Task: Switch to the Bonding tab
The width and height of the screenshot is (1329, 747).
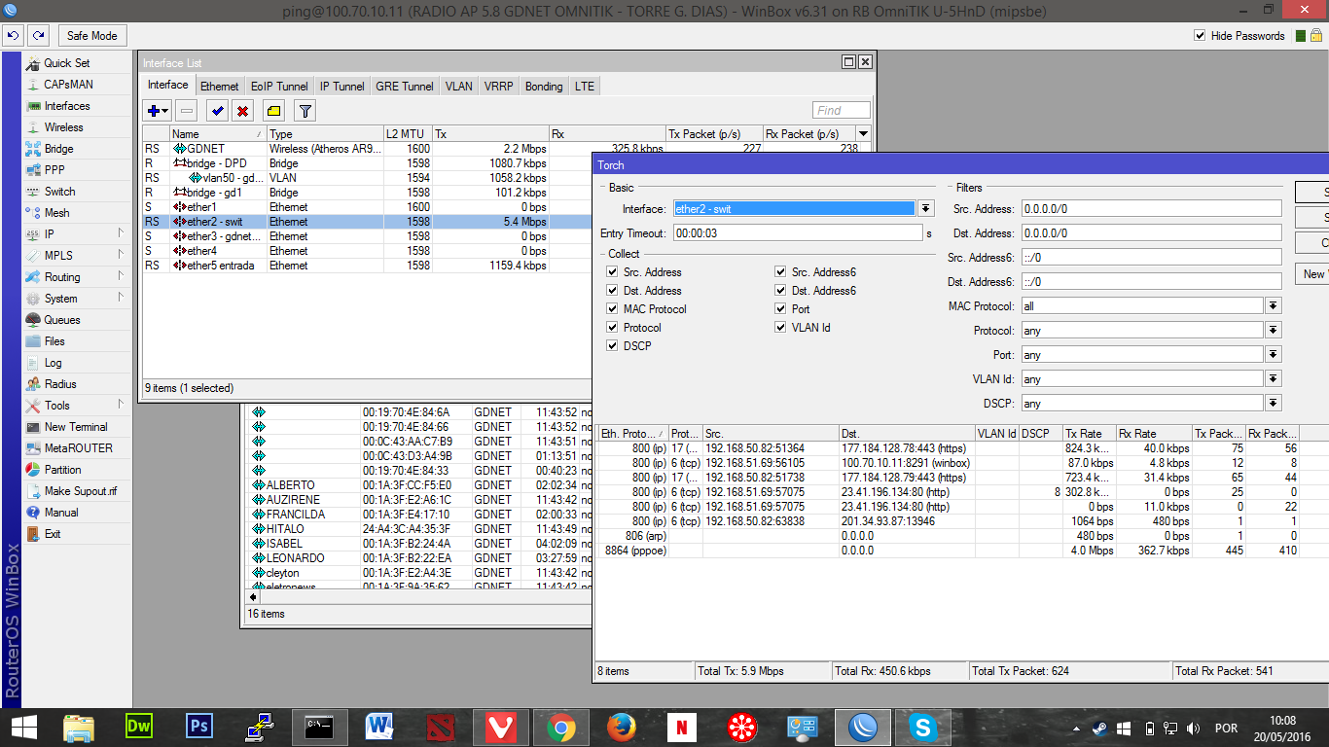Action: point(544,87)
